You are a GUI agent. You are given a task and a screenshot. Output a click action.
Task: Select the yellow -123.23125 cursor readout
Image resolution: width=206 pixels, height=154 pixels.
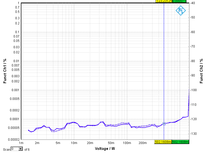(x=164, y=1)
